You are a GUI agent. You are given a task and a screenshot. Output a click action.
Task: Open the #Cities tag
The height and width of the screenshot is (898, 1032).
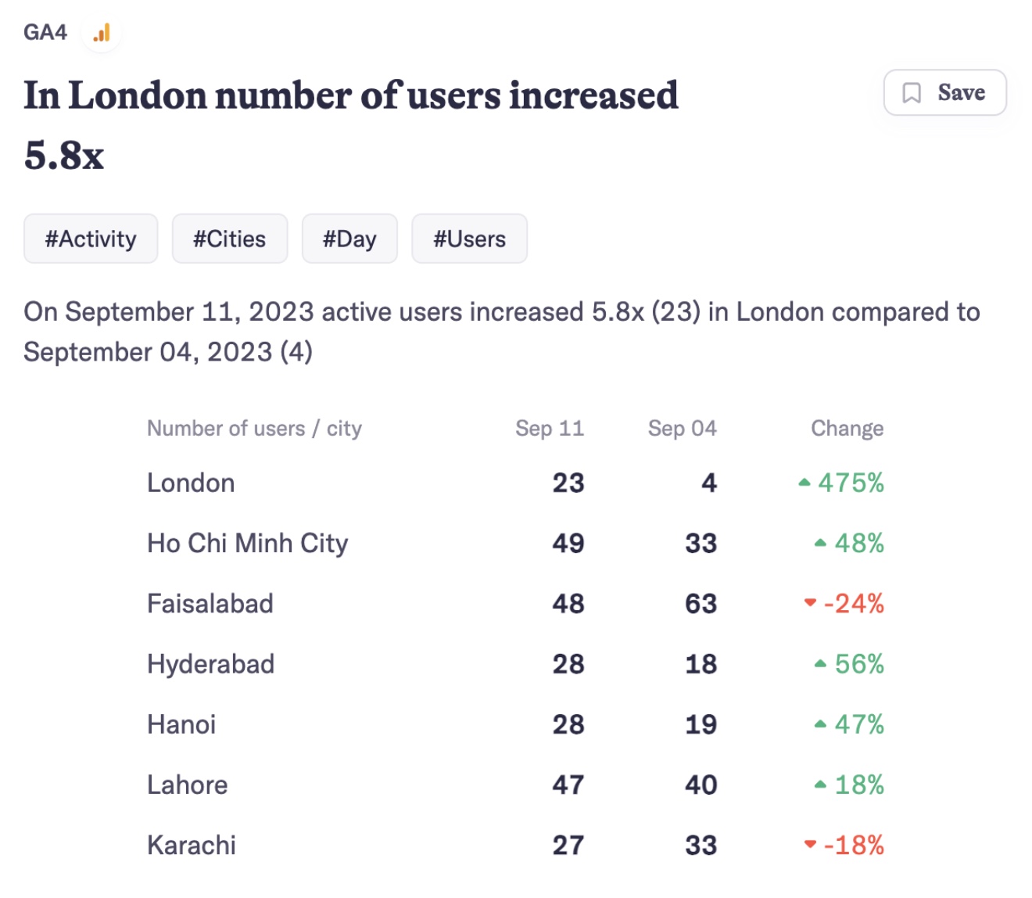[230, 239]
